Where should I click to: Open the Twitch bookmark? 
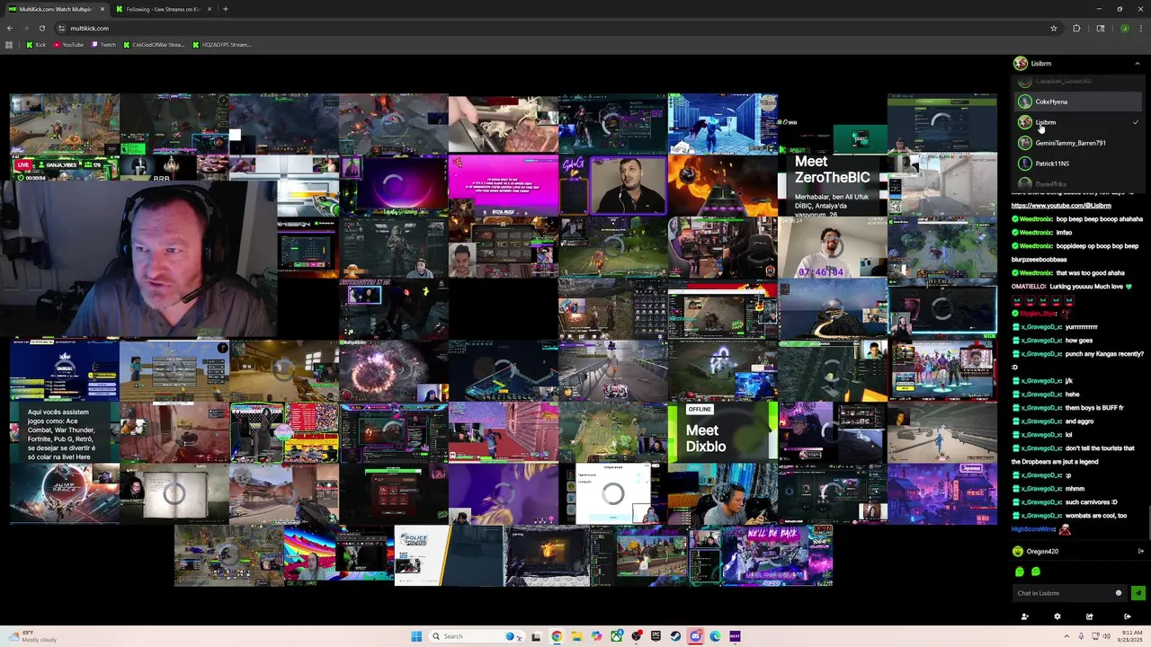[103, 45]
